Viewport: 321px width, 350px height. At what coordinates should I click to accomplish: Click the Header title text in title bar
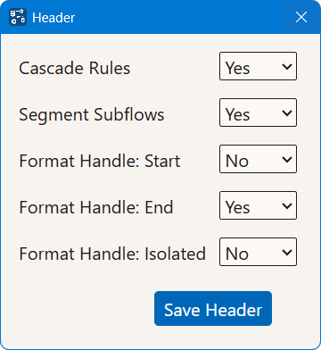tap(53, 18)
